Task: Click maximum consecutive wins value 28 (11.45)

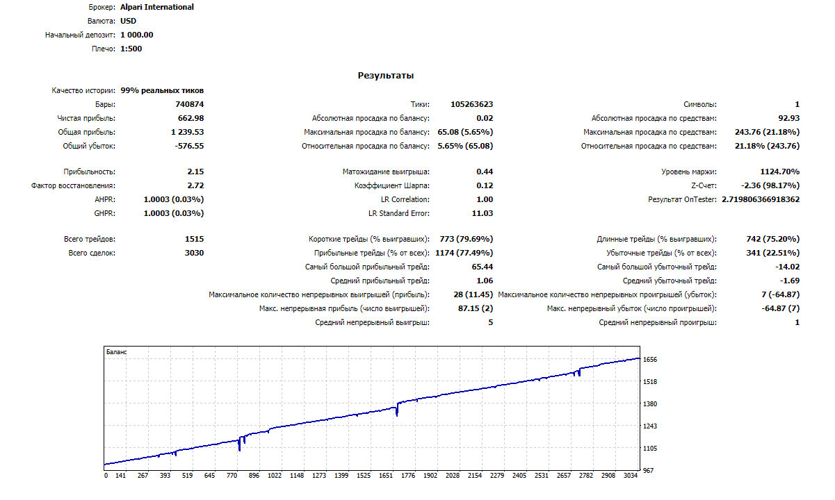Action: pos(473,294)
